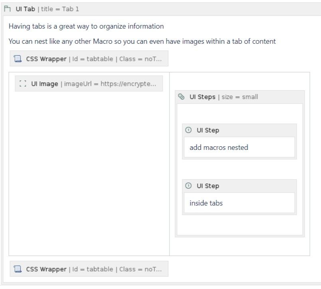Screen dimensions: 321x289
Task: Click the first UI Step circle icon
Action: (188, 130)
